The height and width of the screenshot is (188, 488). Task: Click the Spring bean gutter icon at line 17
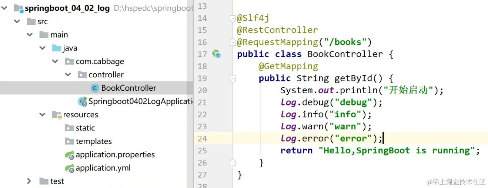pyautogui.click(x=216, y=54)
